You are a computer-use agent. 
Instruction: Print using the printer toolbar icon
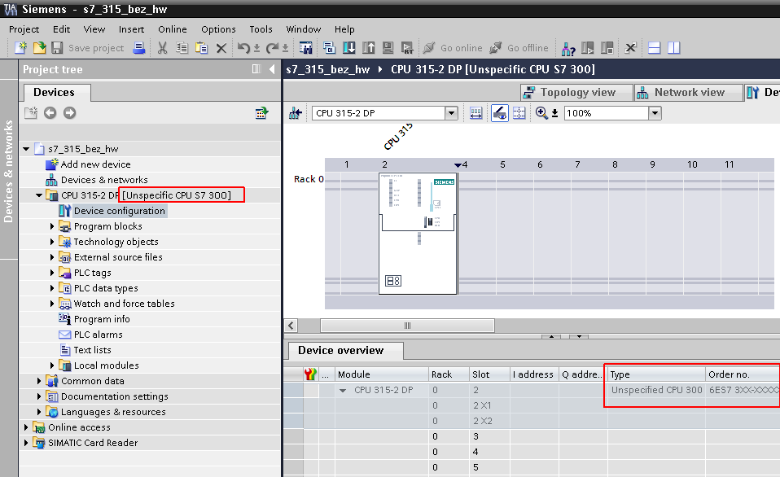pos(139,48)
